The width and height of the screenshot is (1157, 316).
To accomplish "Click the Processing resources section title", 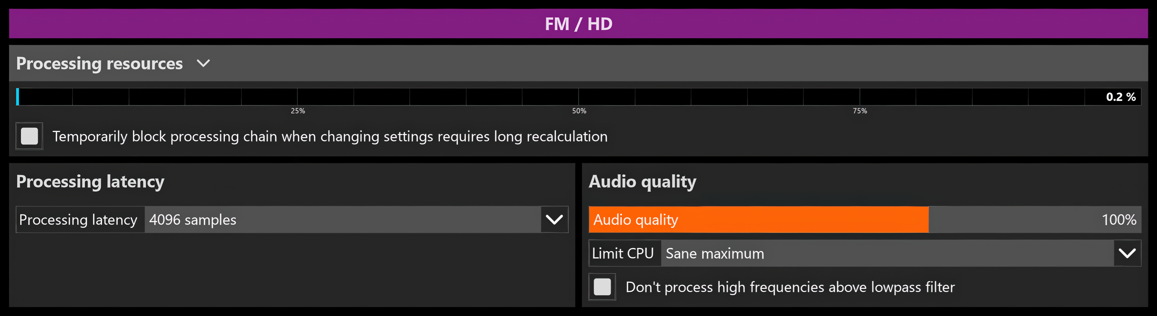I will (99, 63).
